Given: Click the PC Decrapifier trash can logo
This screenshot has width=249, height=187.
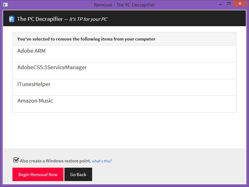Looking at the screenshot, I should pyautogui.click(x=12, y=19).
